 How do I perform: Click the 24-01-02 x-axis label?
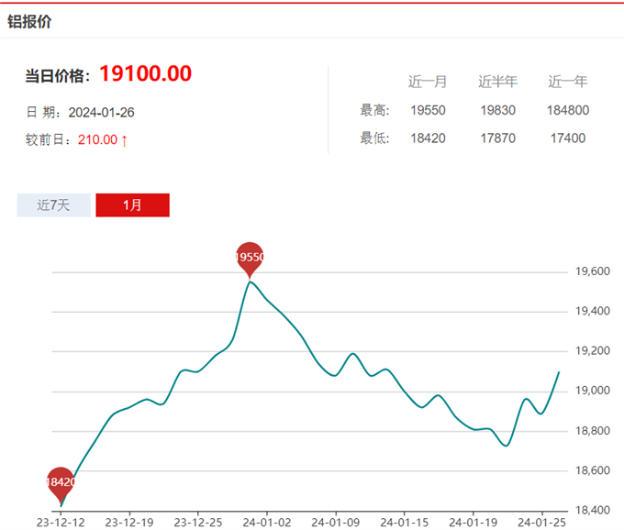tap(267, 523)
